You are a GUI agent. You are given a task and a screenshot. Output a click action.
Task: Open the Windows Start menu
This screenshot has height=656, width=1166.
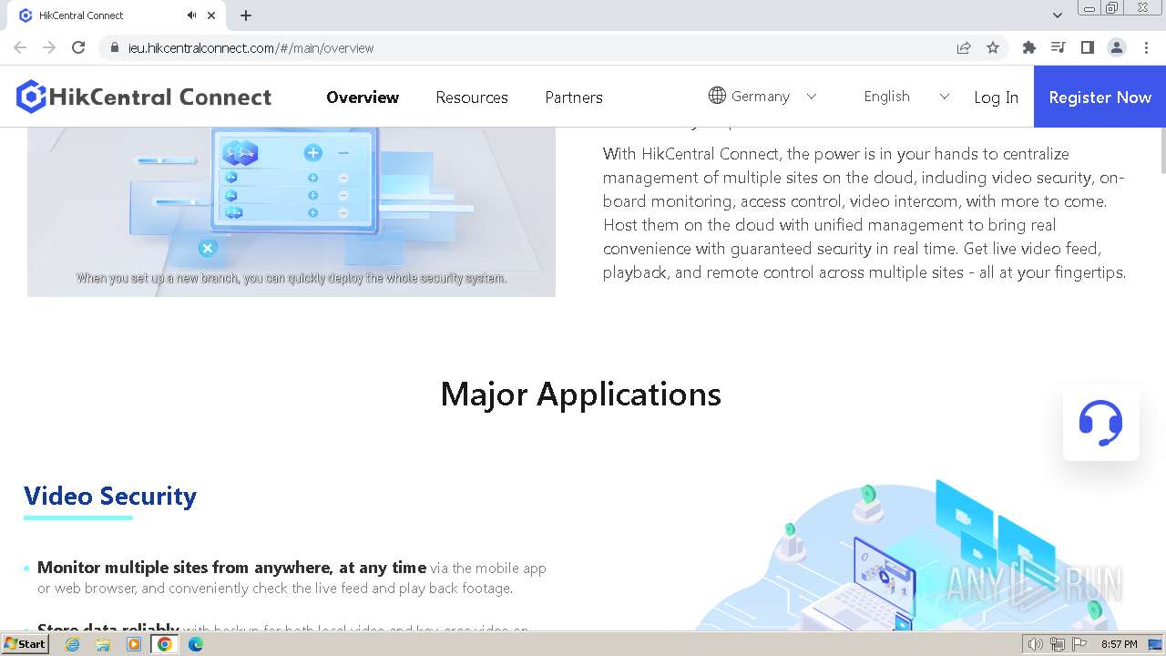click(26, 644)
